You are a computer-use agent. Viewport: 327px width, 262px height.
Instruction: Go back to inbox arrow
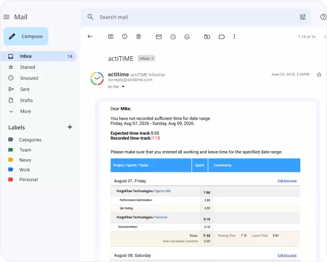[90, 37]
